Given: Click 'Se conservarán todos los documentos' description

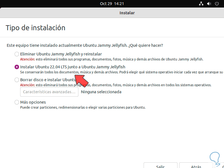Looking at the screenshot, I should coord(122,72).
